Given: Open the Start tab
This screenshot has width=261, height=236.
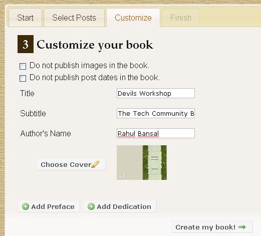Looking at the screenshot, I should tap(25, 18).
